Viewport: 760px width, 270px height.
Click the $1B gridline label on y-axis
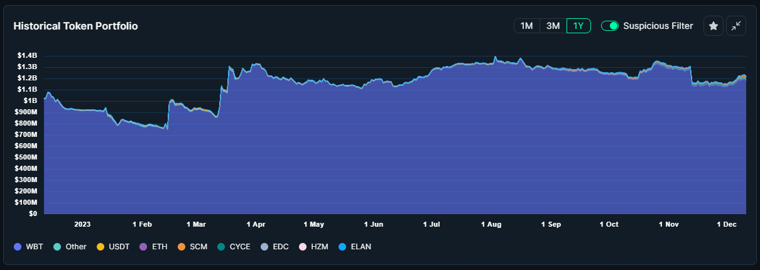pyautogui.click(x=31, y=100)
